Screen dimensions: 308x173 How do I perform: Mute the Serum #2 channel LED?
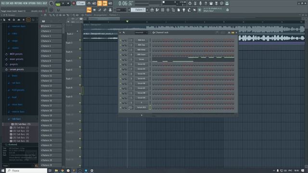(120, 64)
